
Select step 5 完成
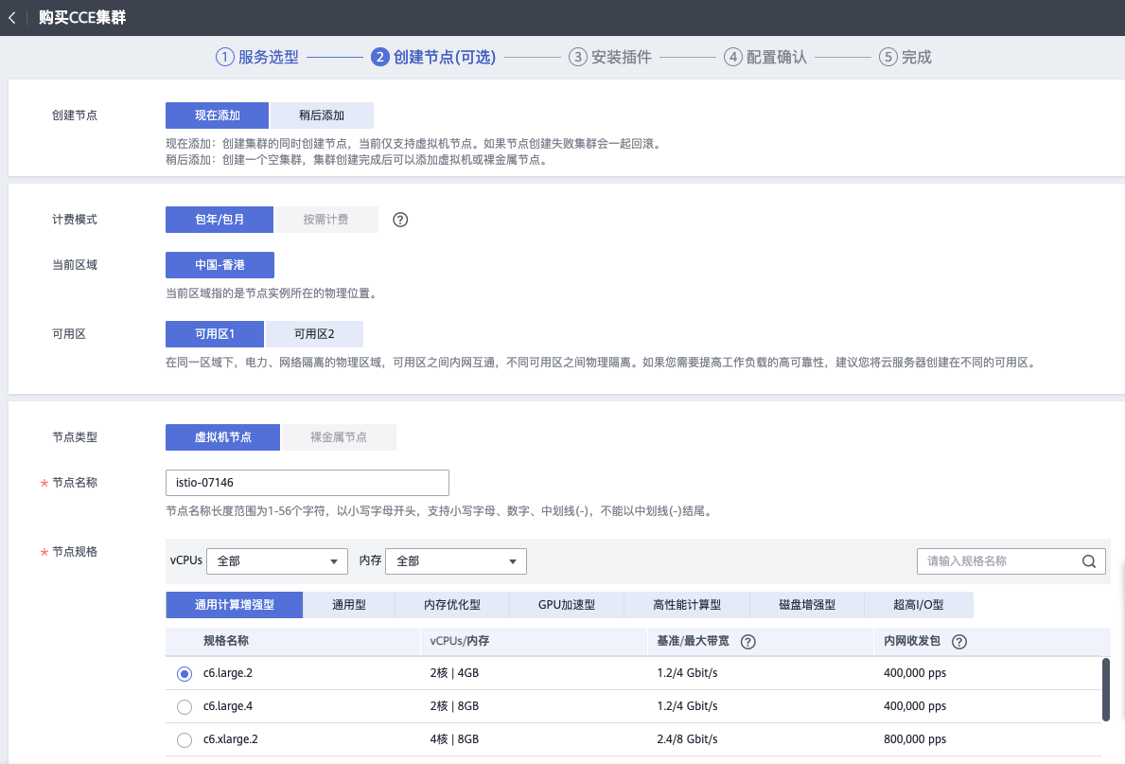pyautogui.click(x=905, y=57)
